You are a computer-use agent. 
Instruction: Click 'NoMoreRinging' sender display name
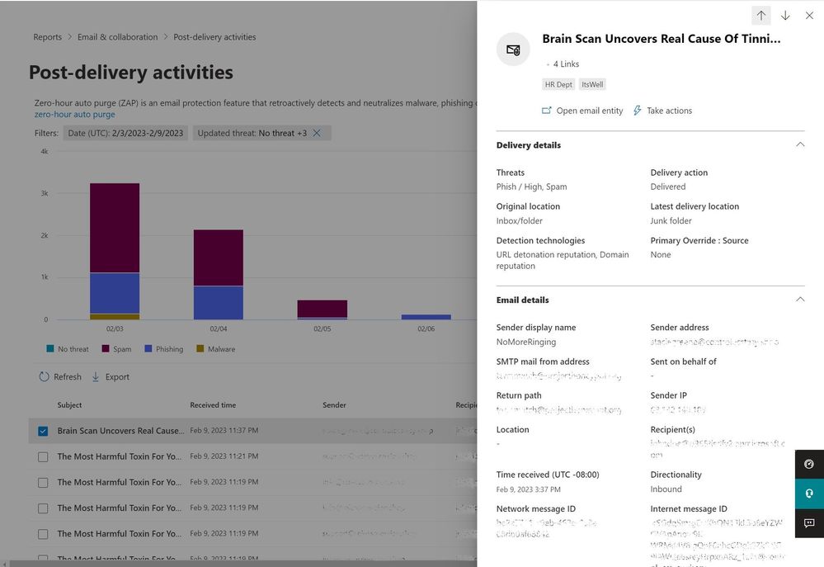point(525,342)
